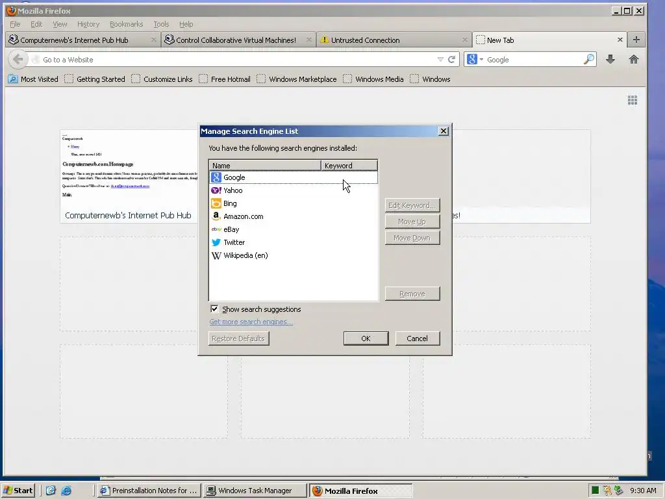Switch to Preinstallation Notes taskbar button
This screenshot has height=499, width=665.
point(149,491)
